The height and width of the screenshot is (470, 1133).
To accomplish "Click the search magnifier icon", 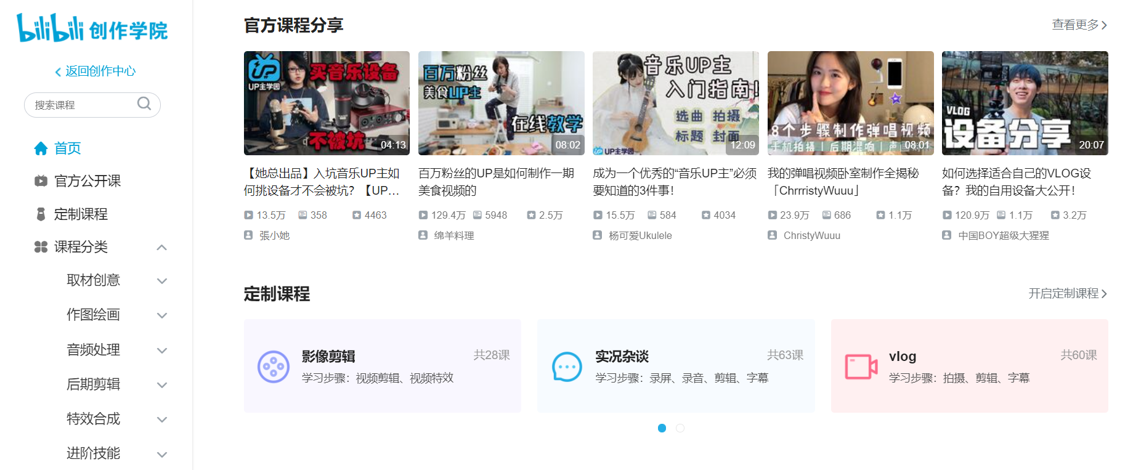I will click(x=144, y=103).
